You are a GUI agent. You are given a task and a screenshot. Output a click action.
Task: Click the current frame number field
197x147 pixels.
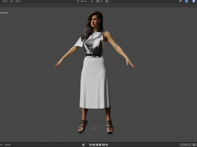pyautogui.click(x=185, y=145)
